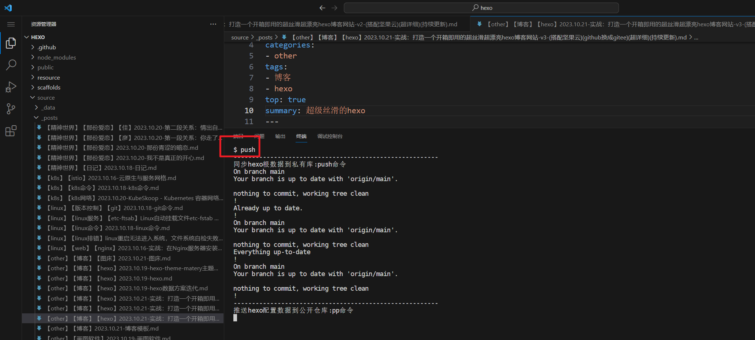
Task: Open the linux命令.md file
Action: 123,228
